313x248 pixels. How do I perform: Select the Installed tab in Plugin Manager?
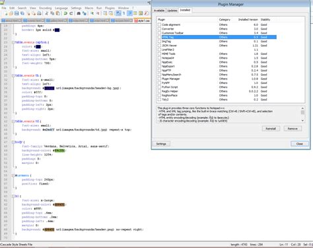click(185, 10)
